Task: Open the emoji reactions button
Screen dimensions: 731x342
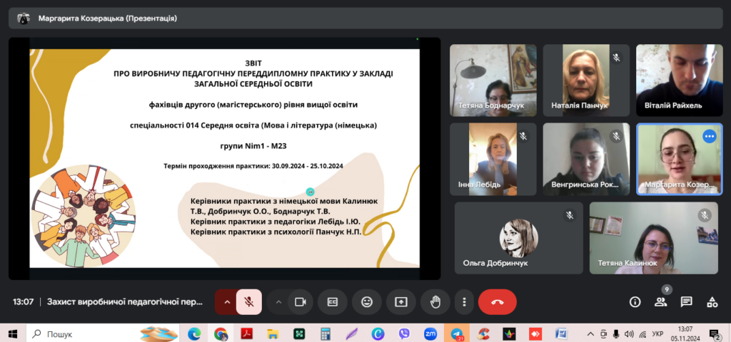Action: 367,301
